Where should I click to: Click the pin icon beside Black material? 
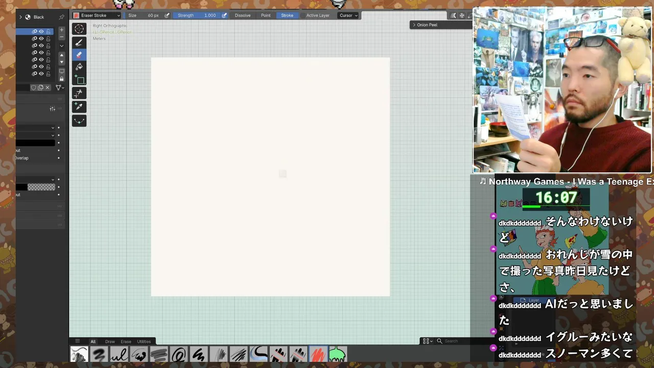click(x=62, y=17)
